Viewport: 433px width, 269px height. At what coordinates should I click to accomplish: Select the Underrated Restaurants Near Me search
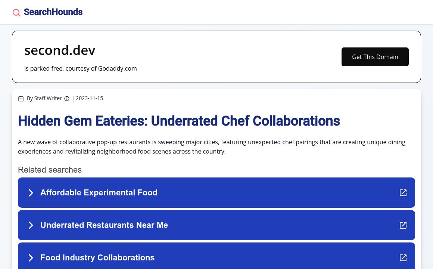tap(104, 225)
